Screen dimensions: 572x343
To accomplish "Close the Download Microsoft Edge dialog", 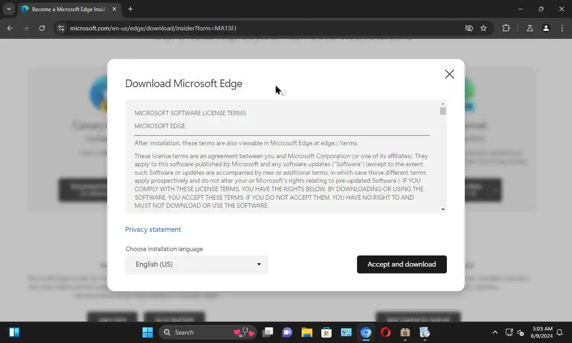I will click(450, 74).
